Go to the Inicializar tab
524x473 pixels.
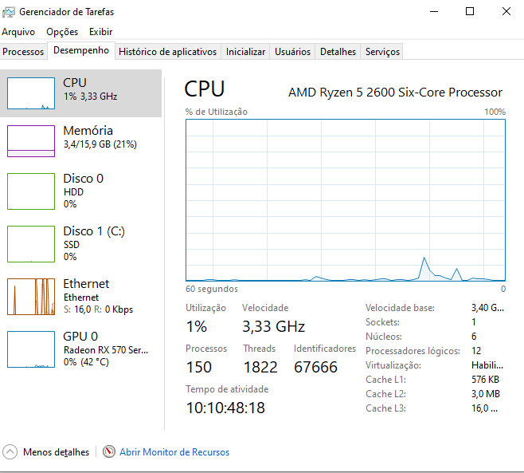(x=245, y=52)
